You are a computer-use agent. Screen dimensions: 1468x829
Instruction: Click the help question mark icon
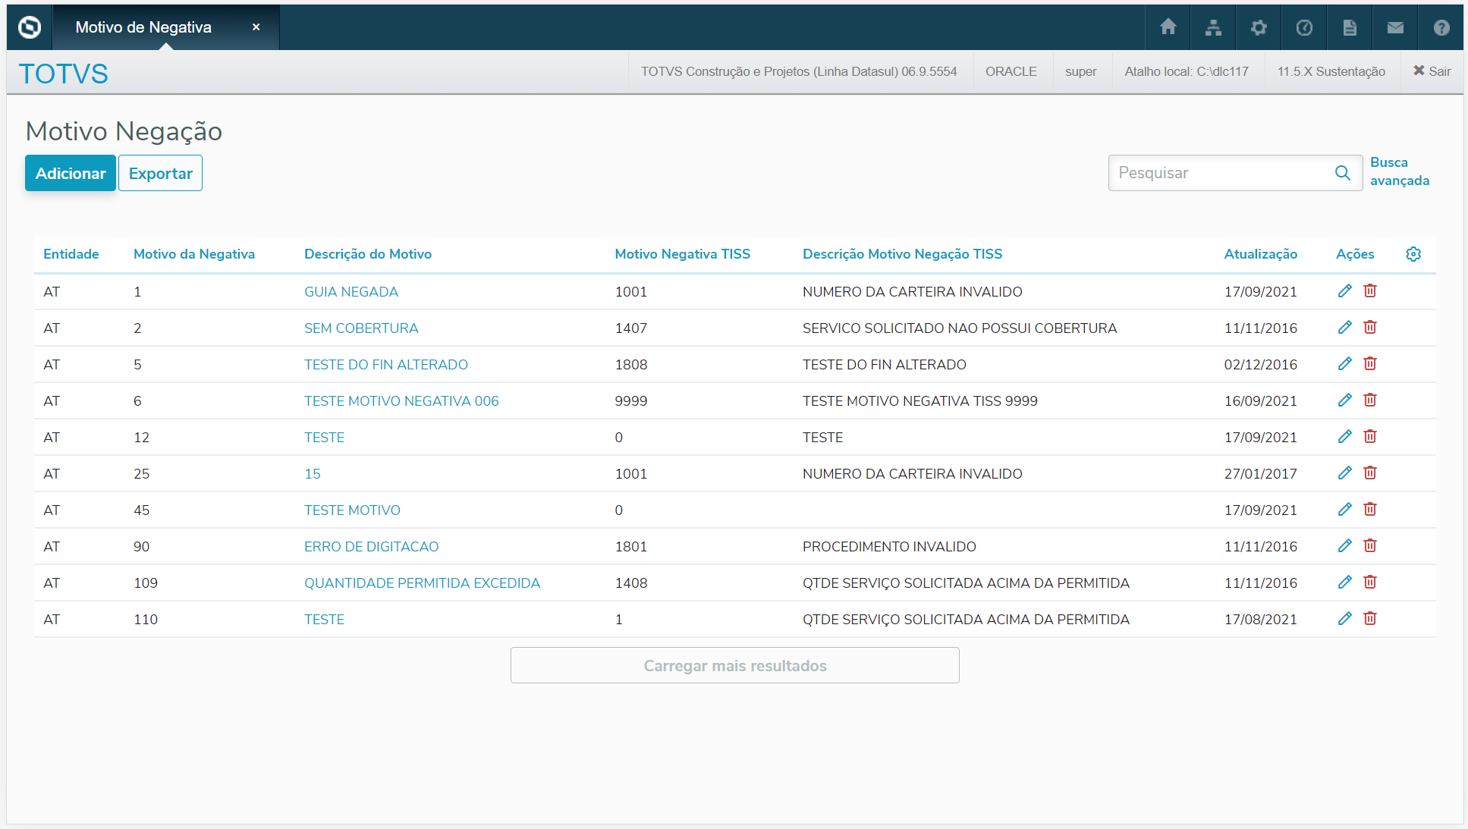click(1441, 27)
